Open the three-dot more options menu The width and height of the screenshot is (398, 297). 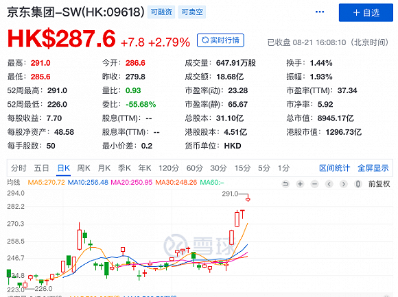[320, 12]
